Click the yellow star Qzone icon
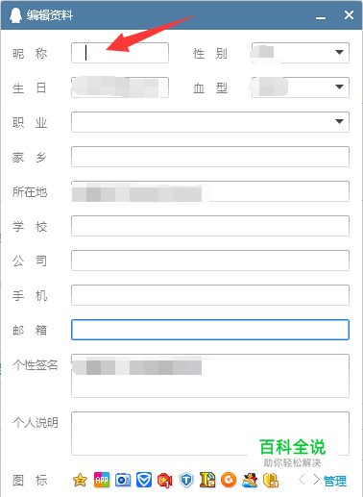363x497 pixels. tap(80, 480)
